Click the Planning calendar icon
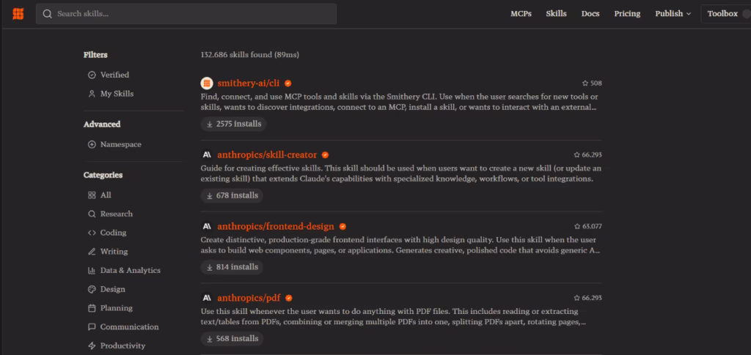Viewport: 751px width, 355px height. tap(92, 307)
